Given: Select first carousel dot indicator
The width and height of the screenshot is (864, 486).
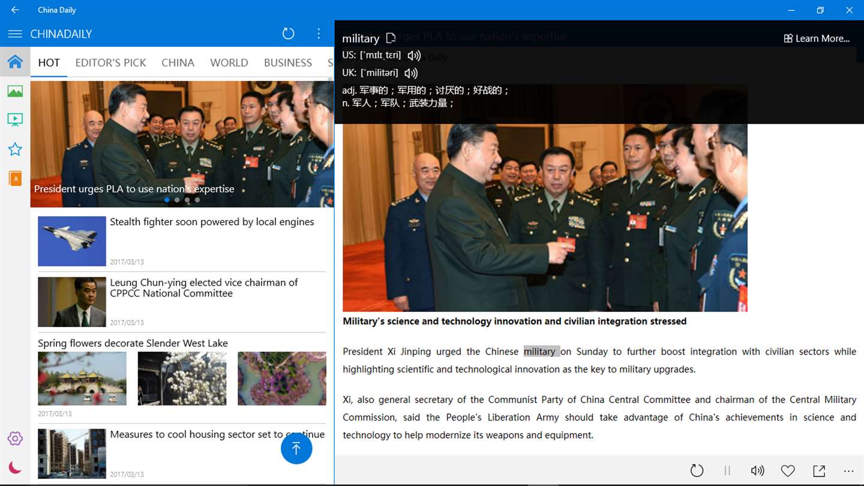Looking at the screenshot, I should coord(167,200).
